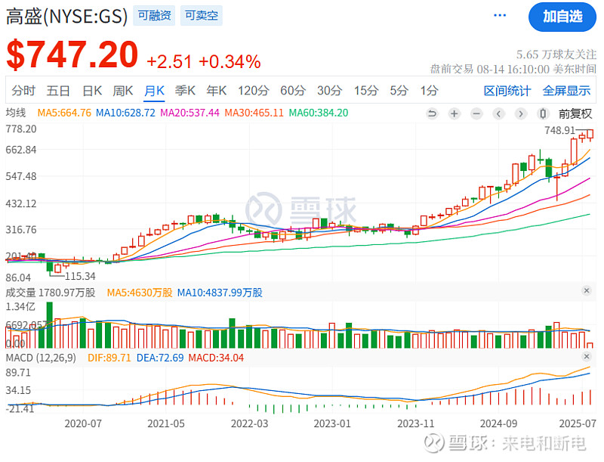Close the MACD indicator panel
Image resolution: width=604 pixels, height=462 pixels.
pos(587,356)
